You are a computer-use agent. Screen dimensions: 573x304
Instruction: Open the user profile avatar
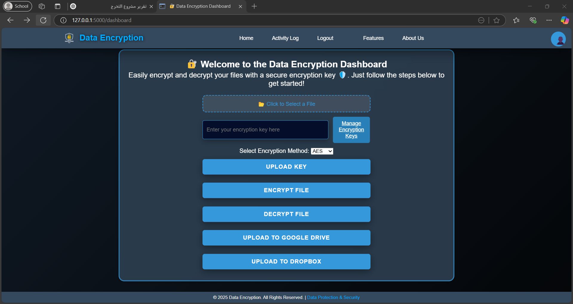[558, 39]
